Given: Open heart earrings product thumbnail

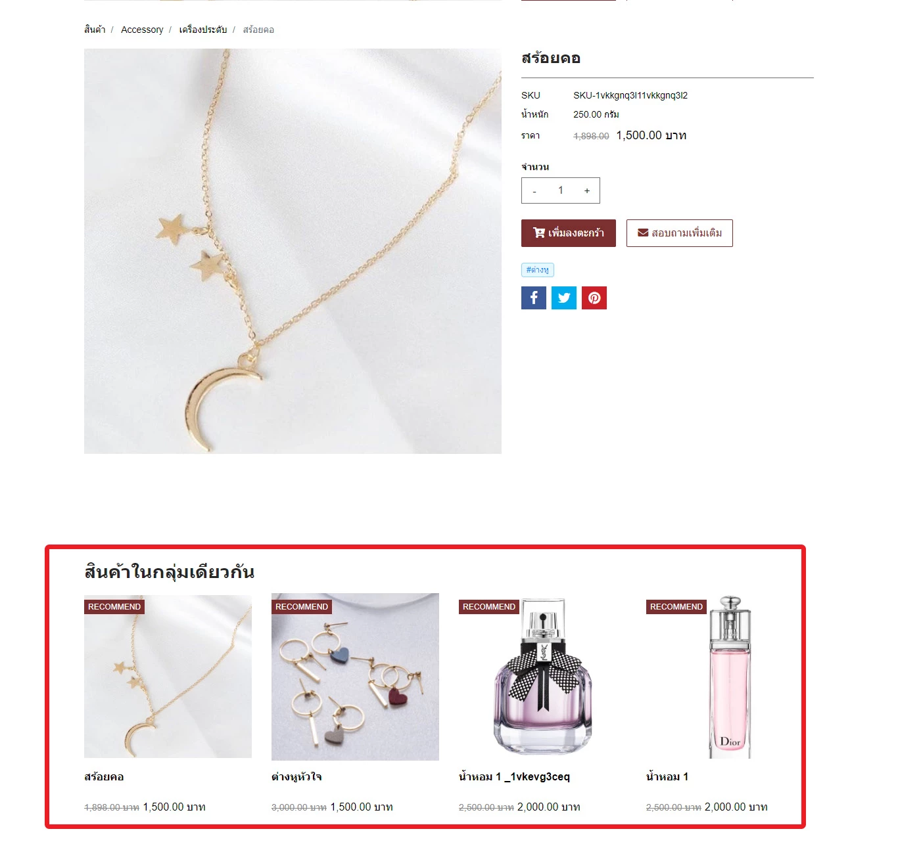Looking at the screenshot, I should point(355,677).
